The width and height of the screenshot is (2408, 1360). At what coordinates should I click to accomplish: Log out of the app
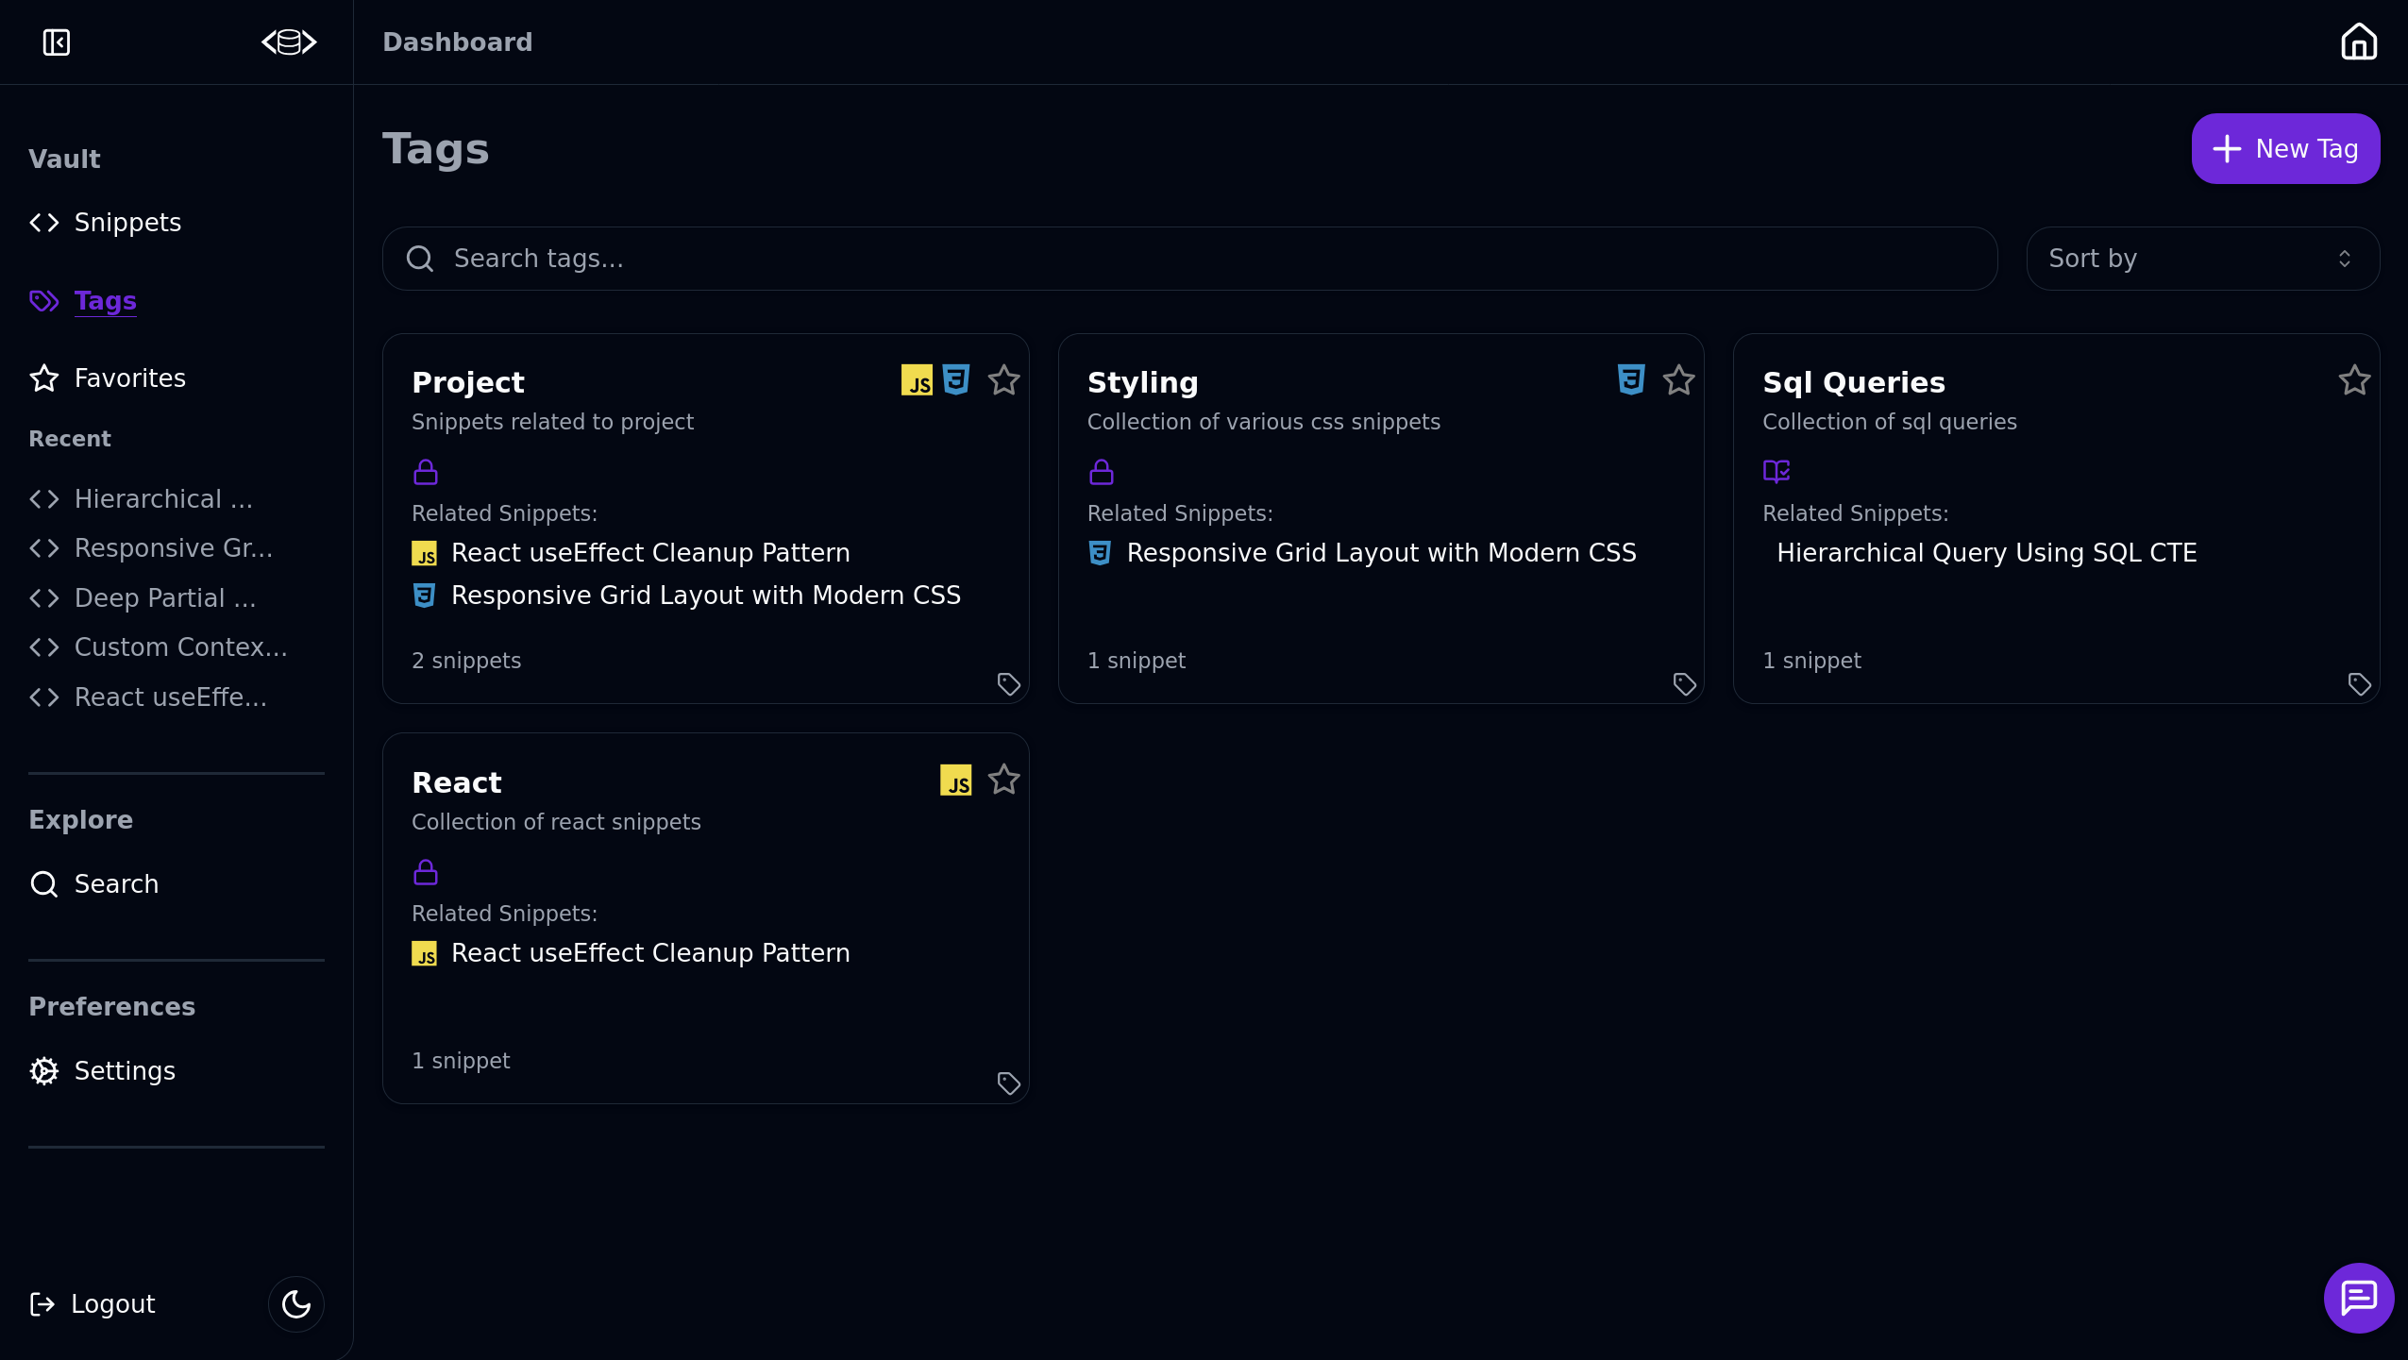pyautogui.click(x=93, y=1304)
